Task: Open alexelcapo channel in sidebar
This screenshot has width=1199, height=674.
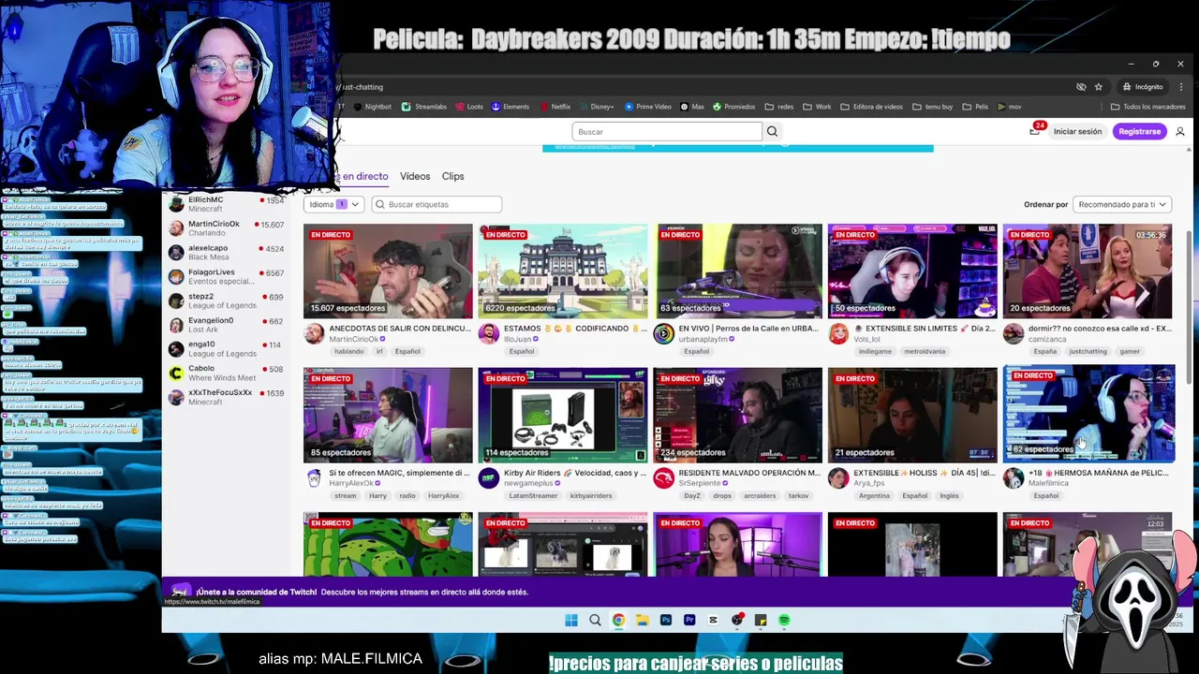Action: 226,253
